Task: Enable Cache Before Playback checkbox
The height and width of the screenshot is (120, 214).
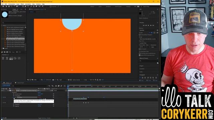Action: coord(140,35)
